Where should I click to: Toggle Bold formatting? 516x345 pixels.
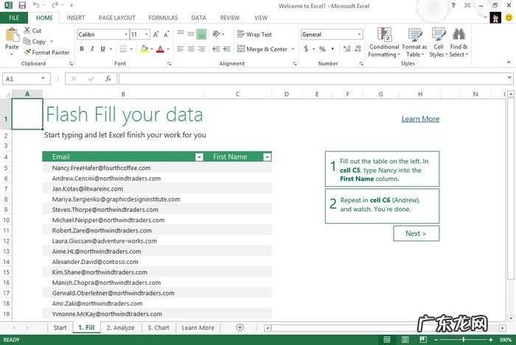click(x=82, y=49)
